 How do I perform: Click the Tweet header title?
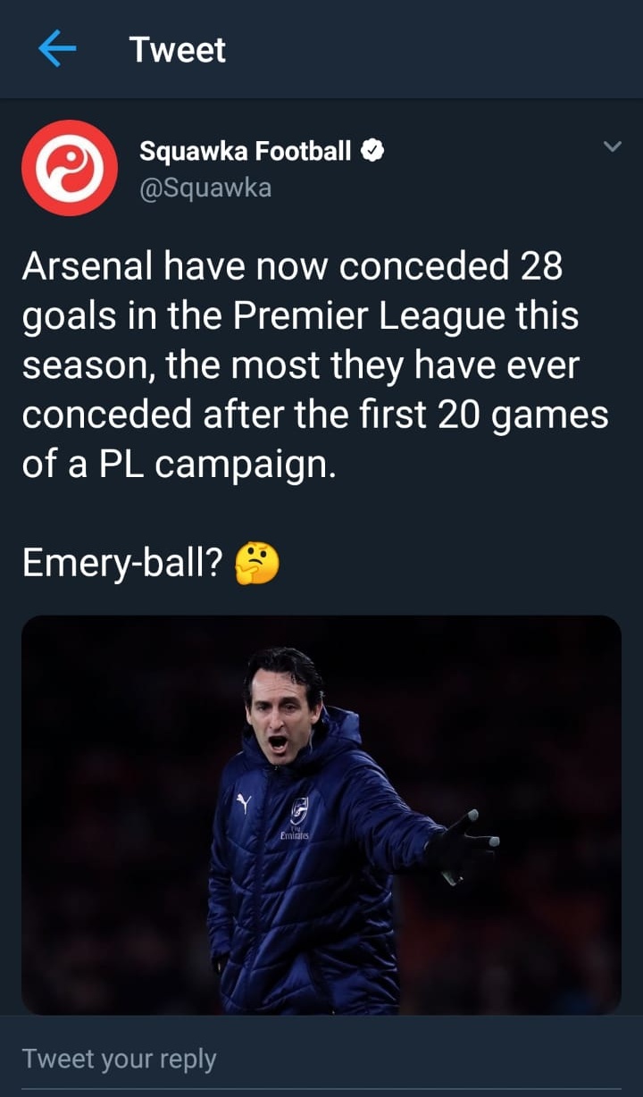177,49
